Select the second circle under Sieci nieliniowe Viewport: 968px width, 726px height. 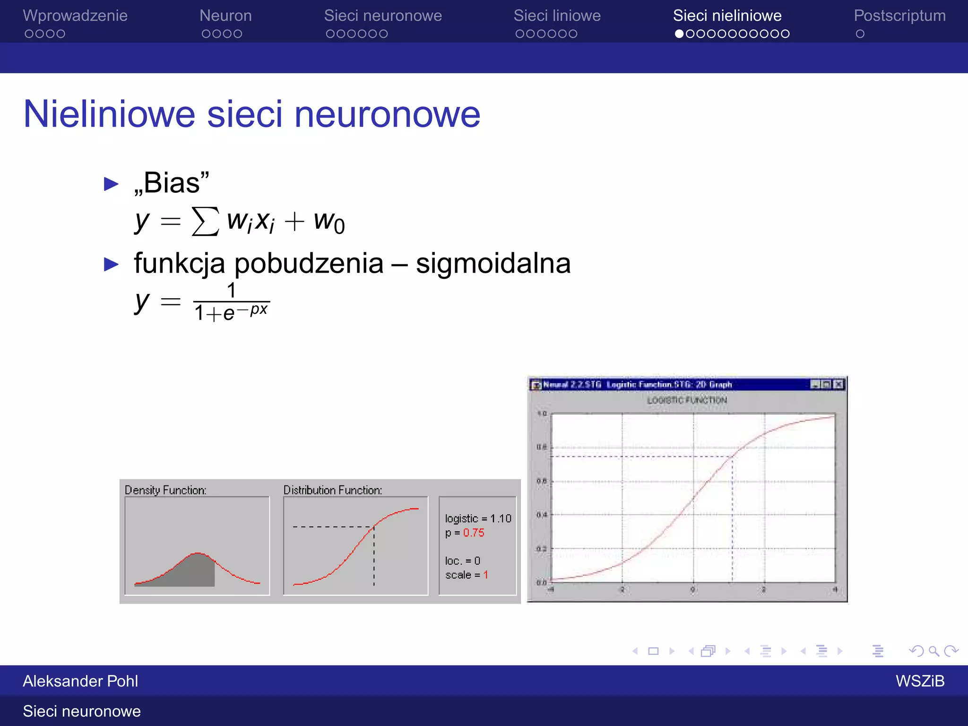690,34
